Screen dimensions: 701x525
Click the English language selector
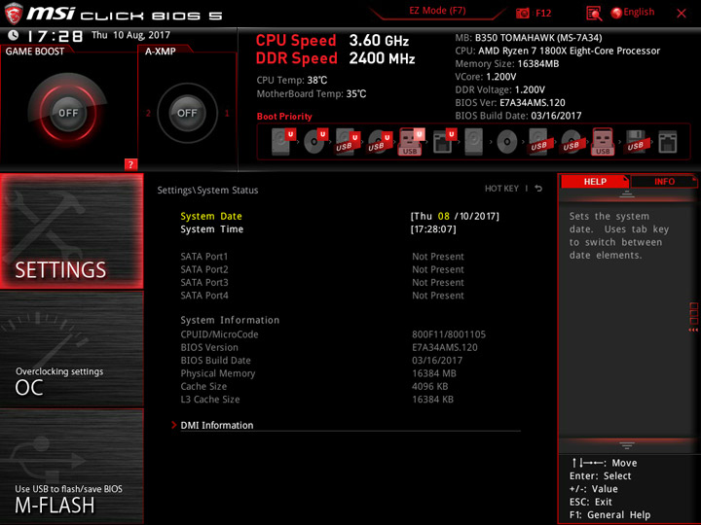coord(639,12)
